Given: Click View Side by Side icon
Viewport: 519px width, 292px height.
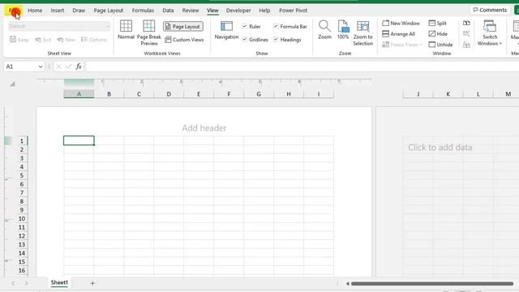Looking at the screenshot, I should point(466,24).
